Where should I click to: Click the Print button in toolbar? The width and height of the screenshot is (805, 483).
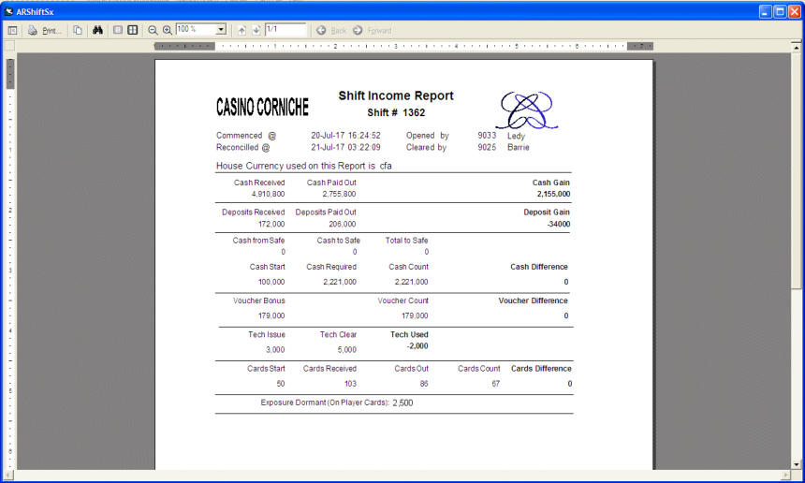coord(44,30)
